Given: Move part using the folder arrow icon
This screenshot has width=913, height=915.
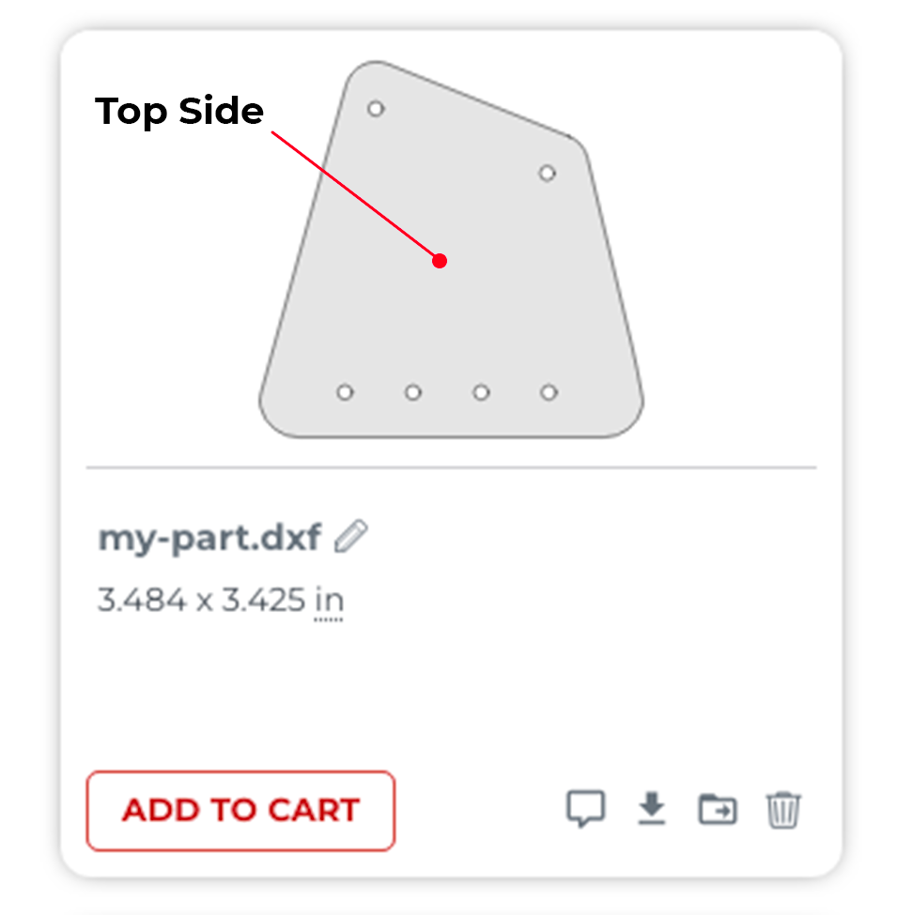Looking at the screenshot, I should 718,808.
